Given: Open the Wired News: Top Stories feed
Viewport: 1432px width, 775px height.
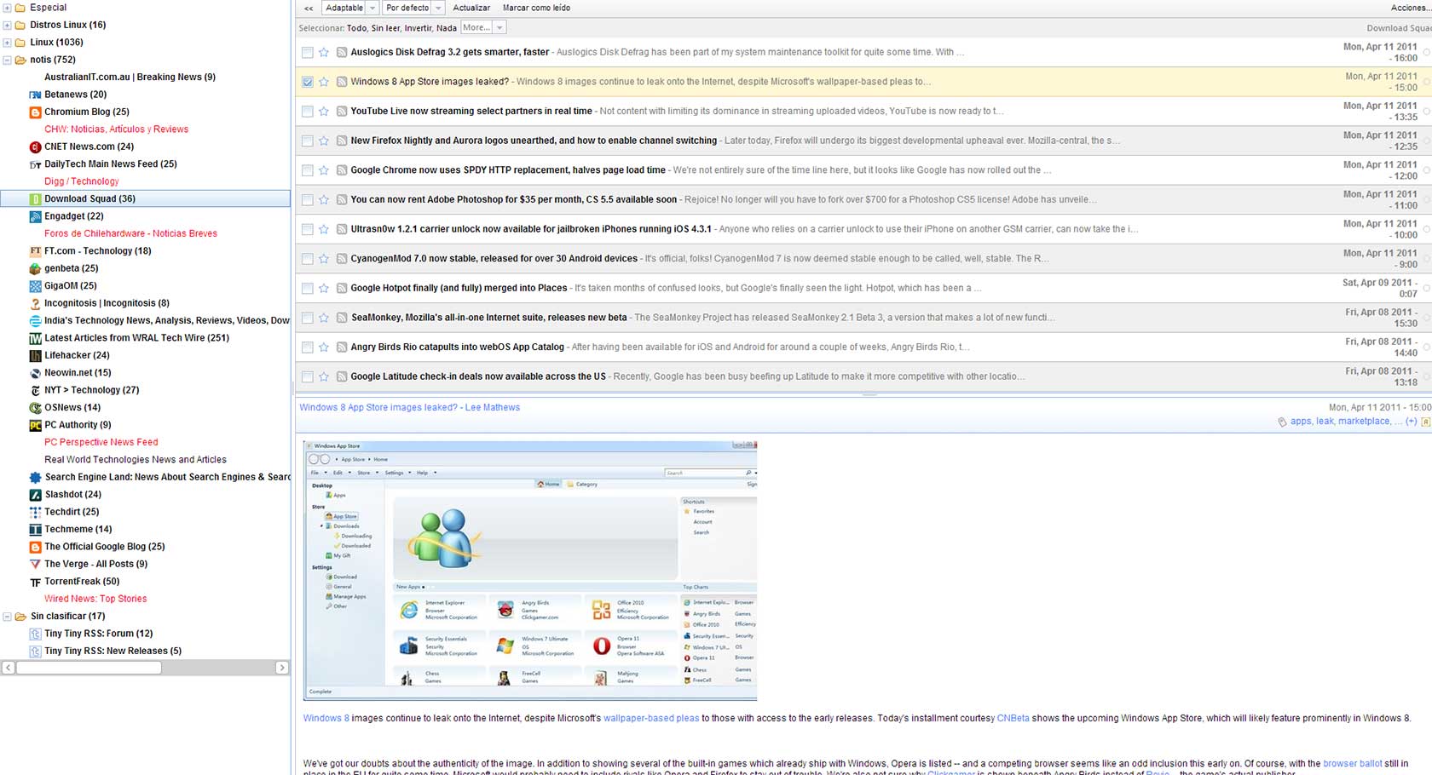Looking at the screenshot, I should click(x=95, y=599).
